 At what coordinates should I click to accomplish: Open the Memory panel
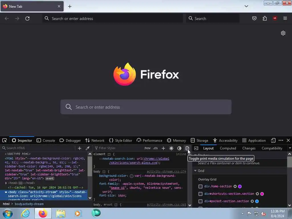pos(176,140)
